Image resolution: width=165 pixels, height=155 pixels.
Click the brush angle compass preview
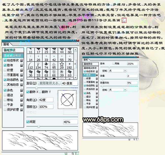[x=67, y=100]
